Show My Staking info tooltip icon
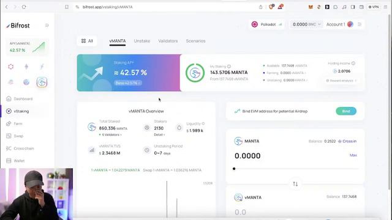The image size is (392, 220). pyautogui.click(x=229, y=67)
